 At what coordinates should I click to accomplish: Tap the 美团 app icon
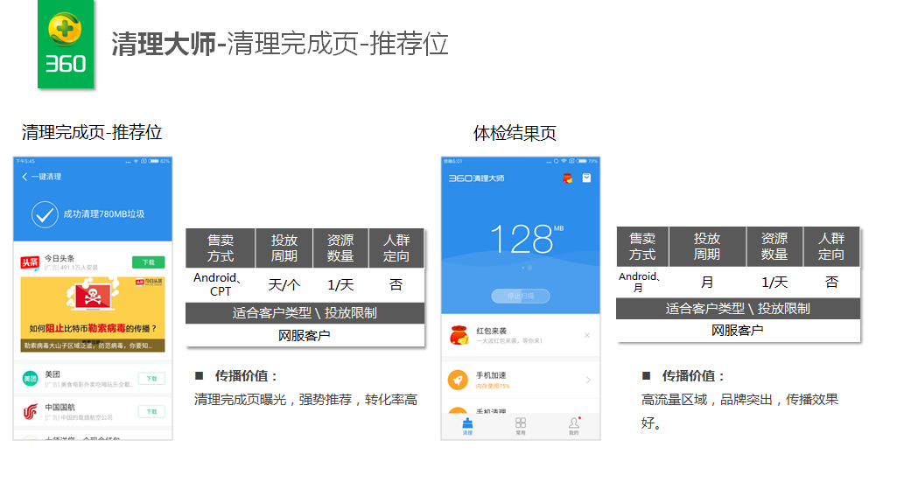coord(30,378)
